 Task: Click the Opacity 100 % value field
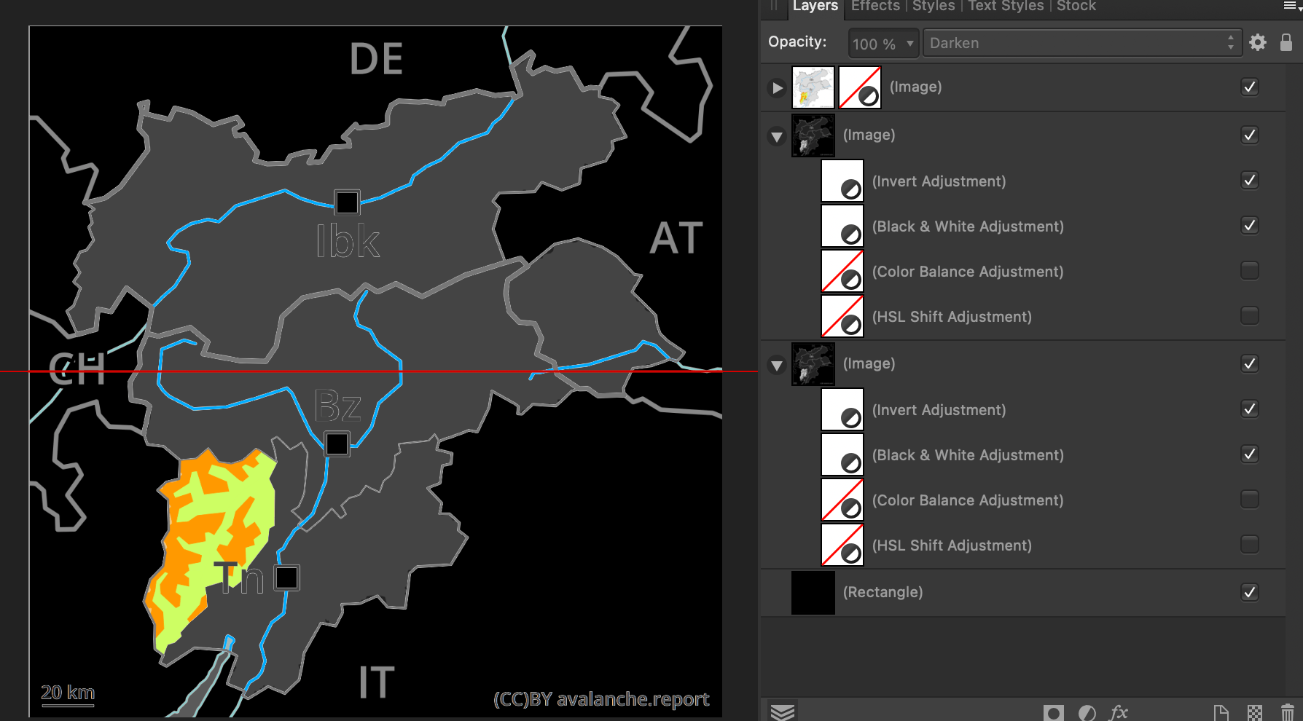coord(875,44)
